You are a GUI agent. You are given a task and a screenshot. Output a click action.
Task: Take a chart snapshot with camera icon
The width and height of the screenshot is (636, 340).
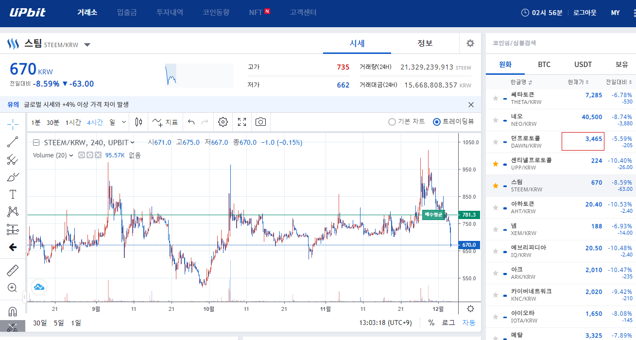click(261, 122)
